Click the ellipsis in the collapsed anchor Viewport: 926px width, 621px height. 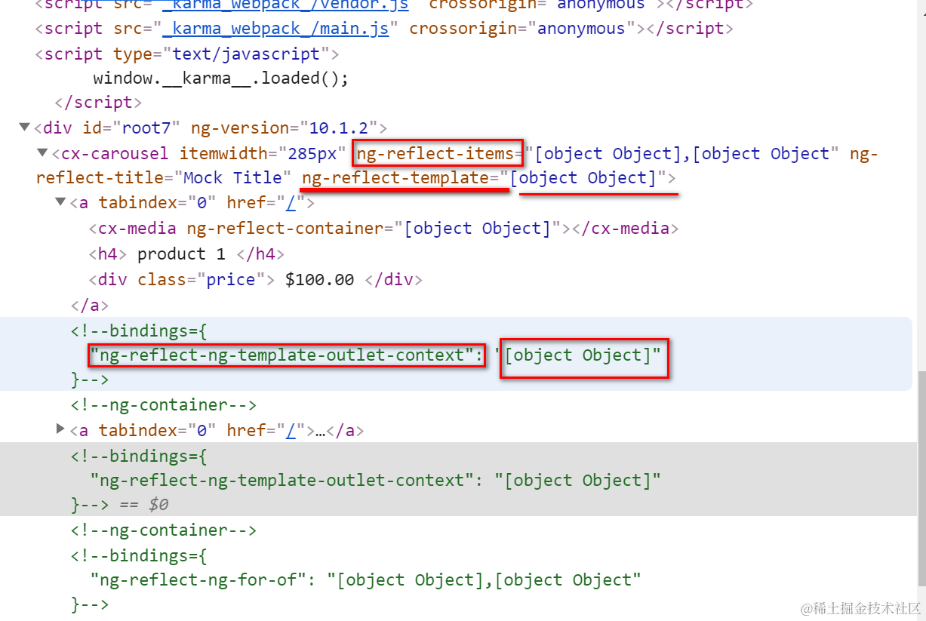(320, 431)
